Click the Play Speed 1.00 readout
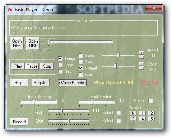 pos(113,82)
